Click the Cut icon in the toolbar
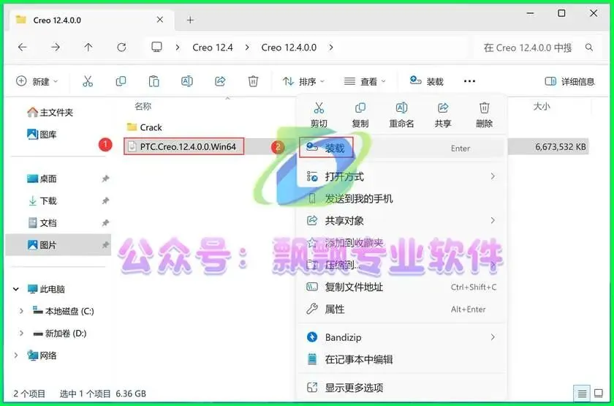The image size is (614, 406). (x=88, y=81)
